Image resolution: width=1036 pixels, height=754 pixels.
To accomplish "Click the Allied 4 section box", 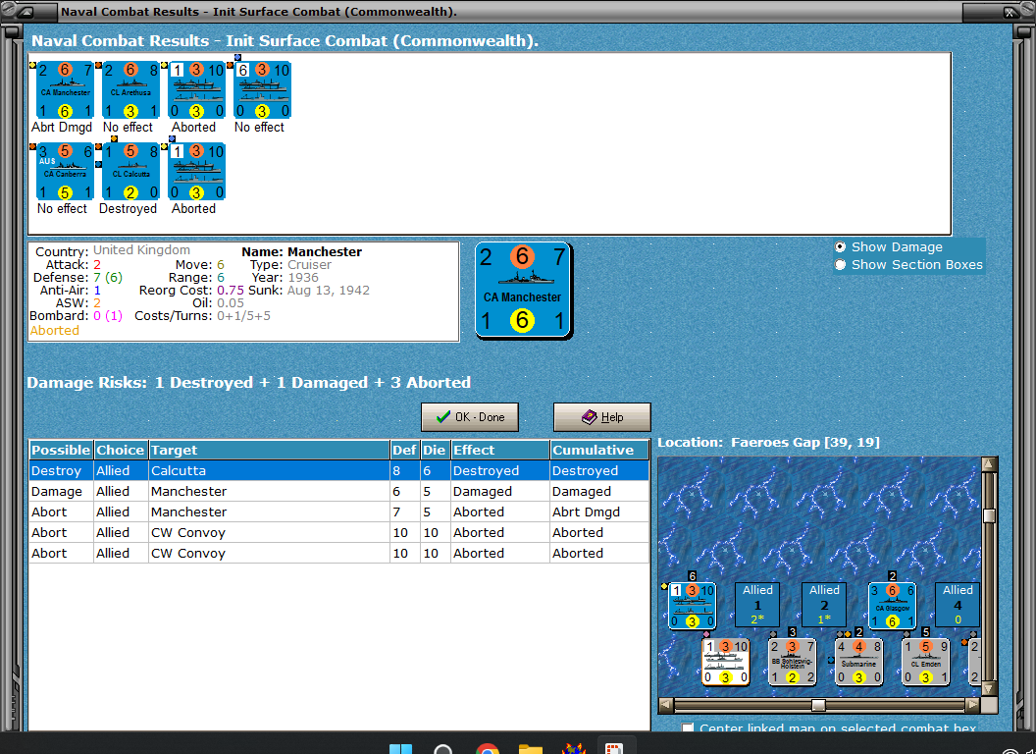I will pos(958,605).
